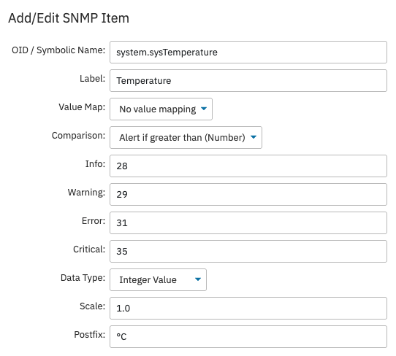Image resolution: width=396 pixels, height=356 pixels.
Task: Click the Postfix field containing °C
Action: (x=248, y=336)
